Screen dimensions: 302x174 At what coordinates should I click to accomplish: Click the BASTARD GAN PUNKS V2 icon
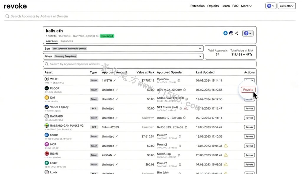coord(47,126)
